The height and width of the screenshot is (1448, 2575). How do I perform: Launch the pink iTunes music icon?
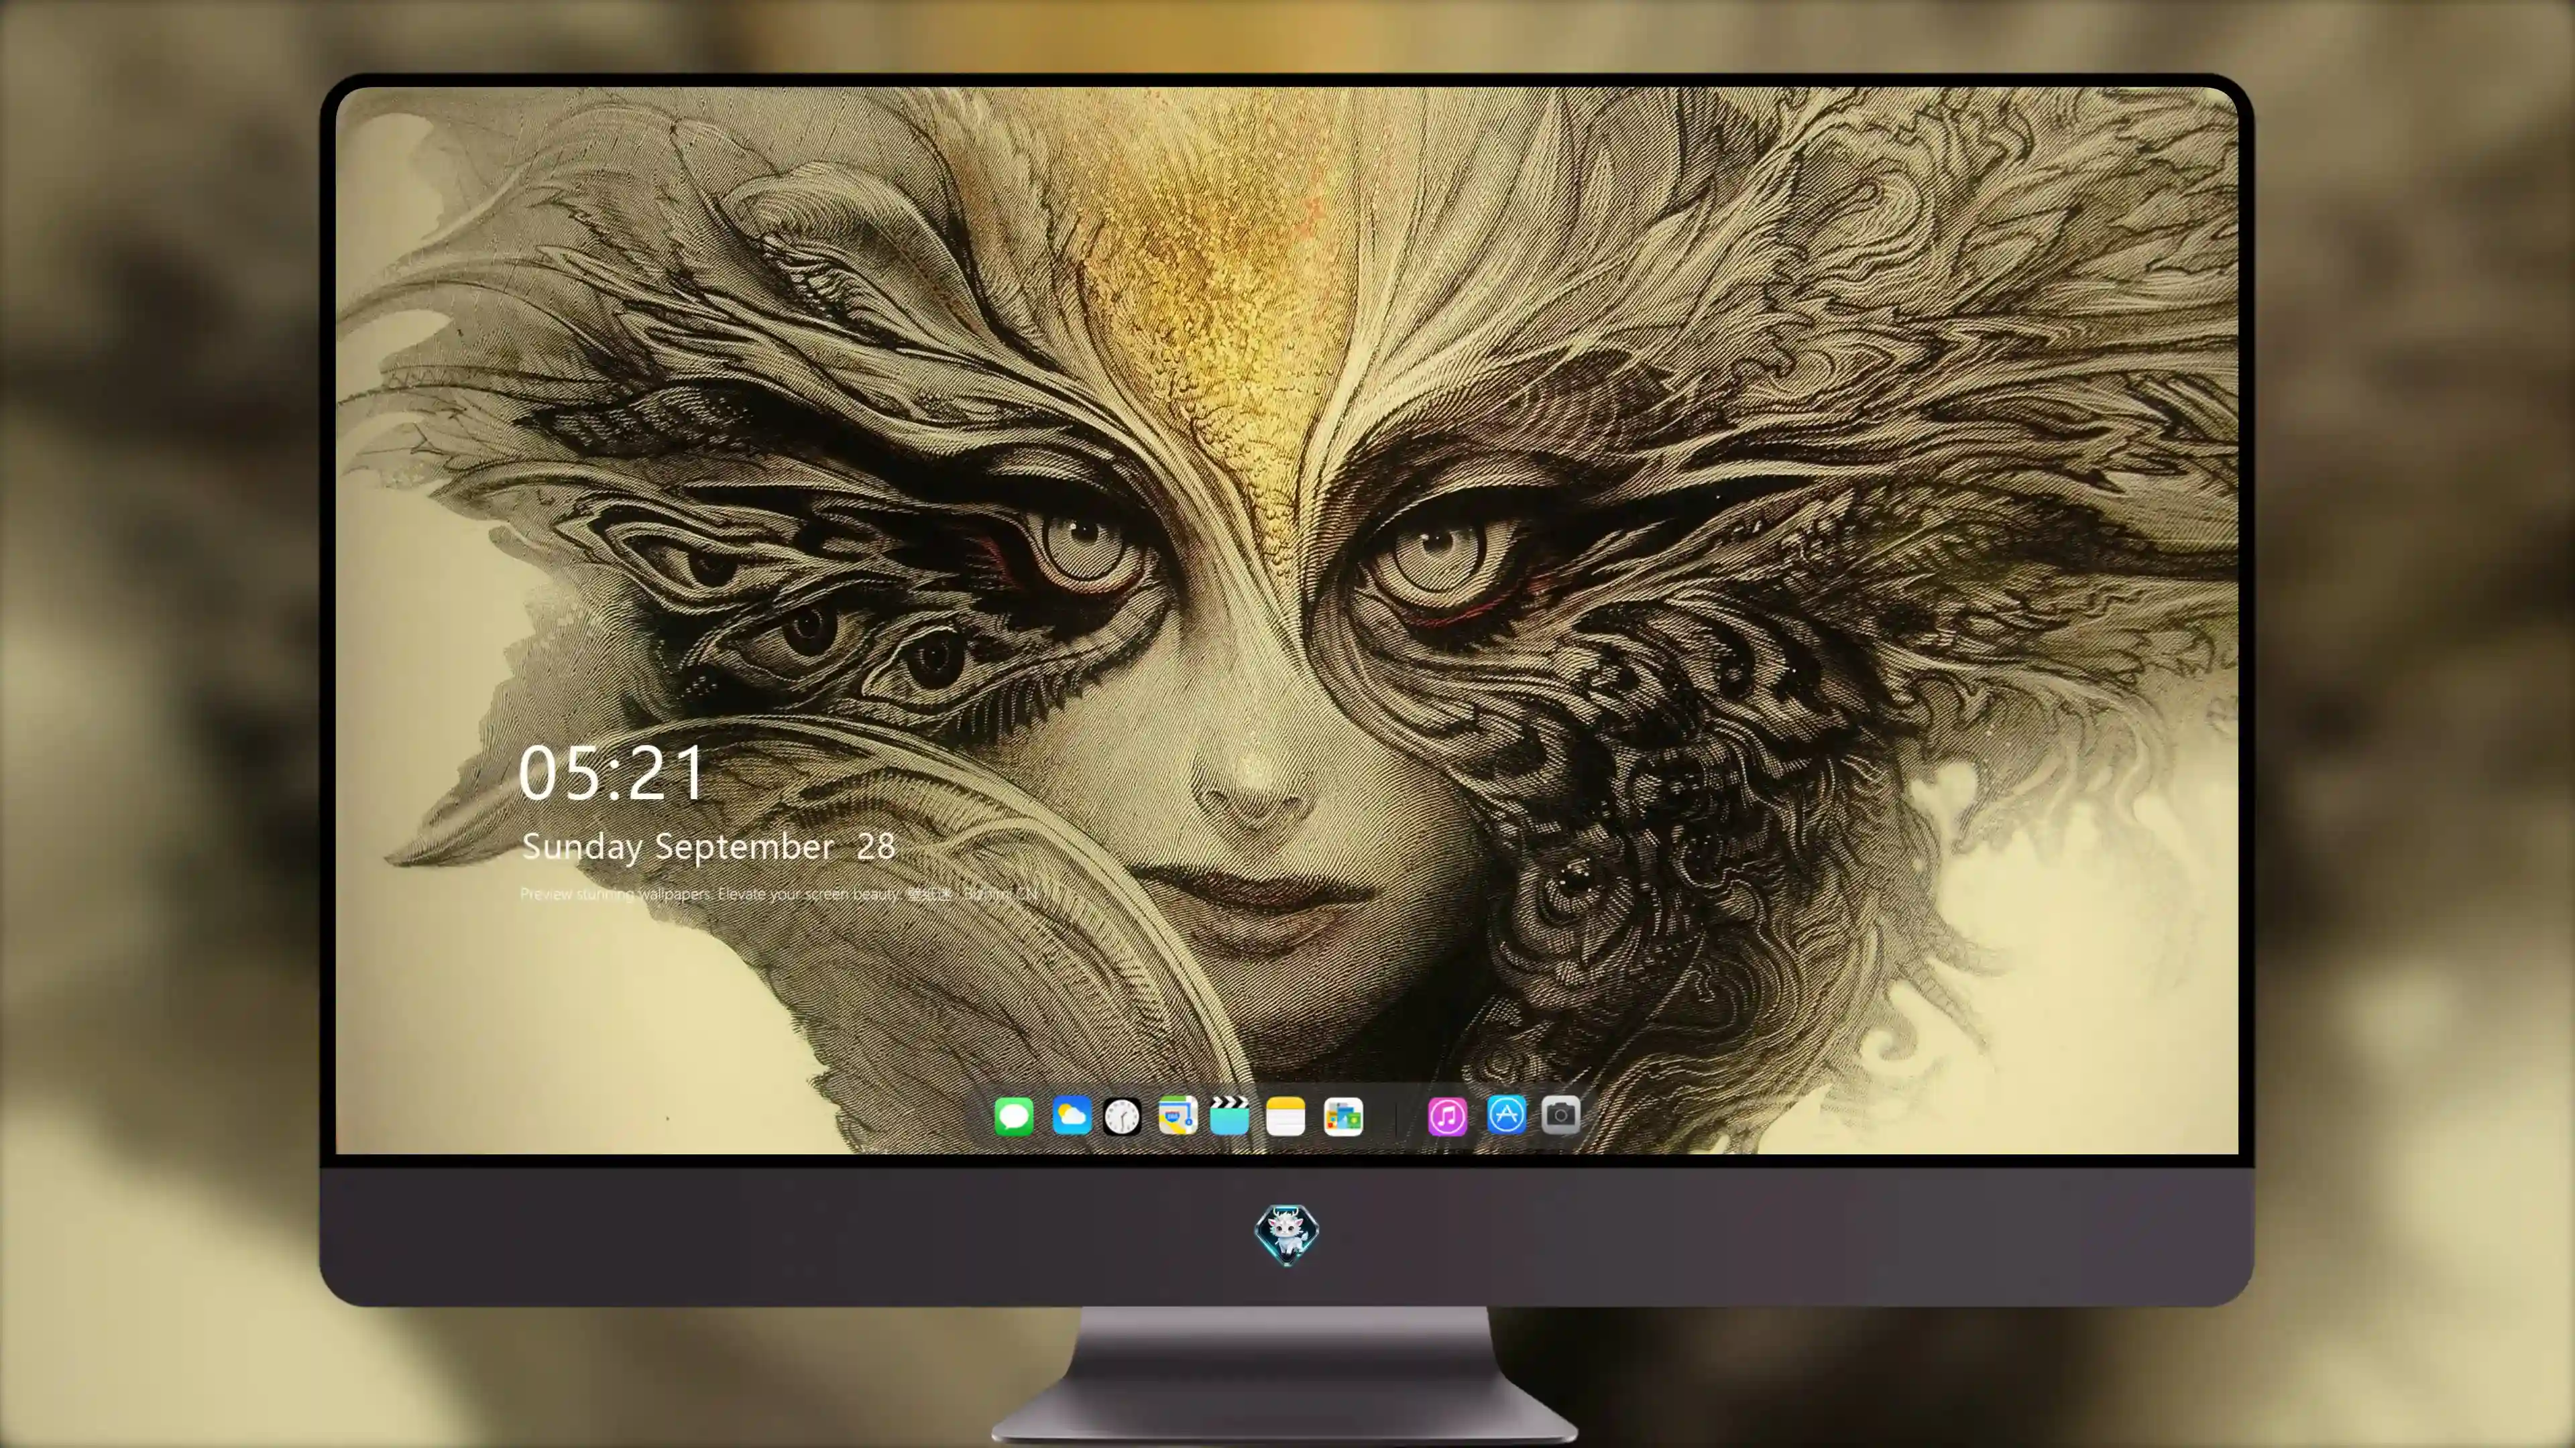click(1448, 1116)
